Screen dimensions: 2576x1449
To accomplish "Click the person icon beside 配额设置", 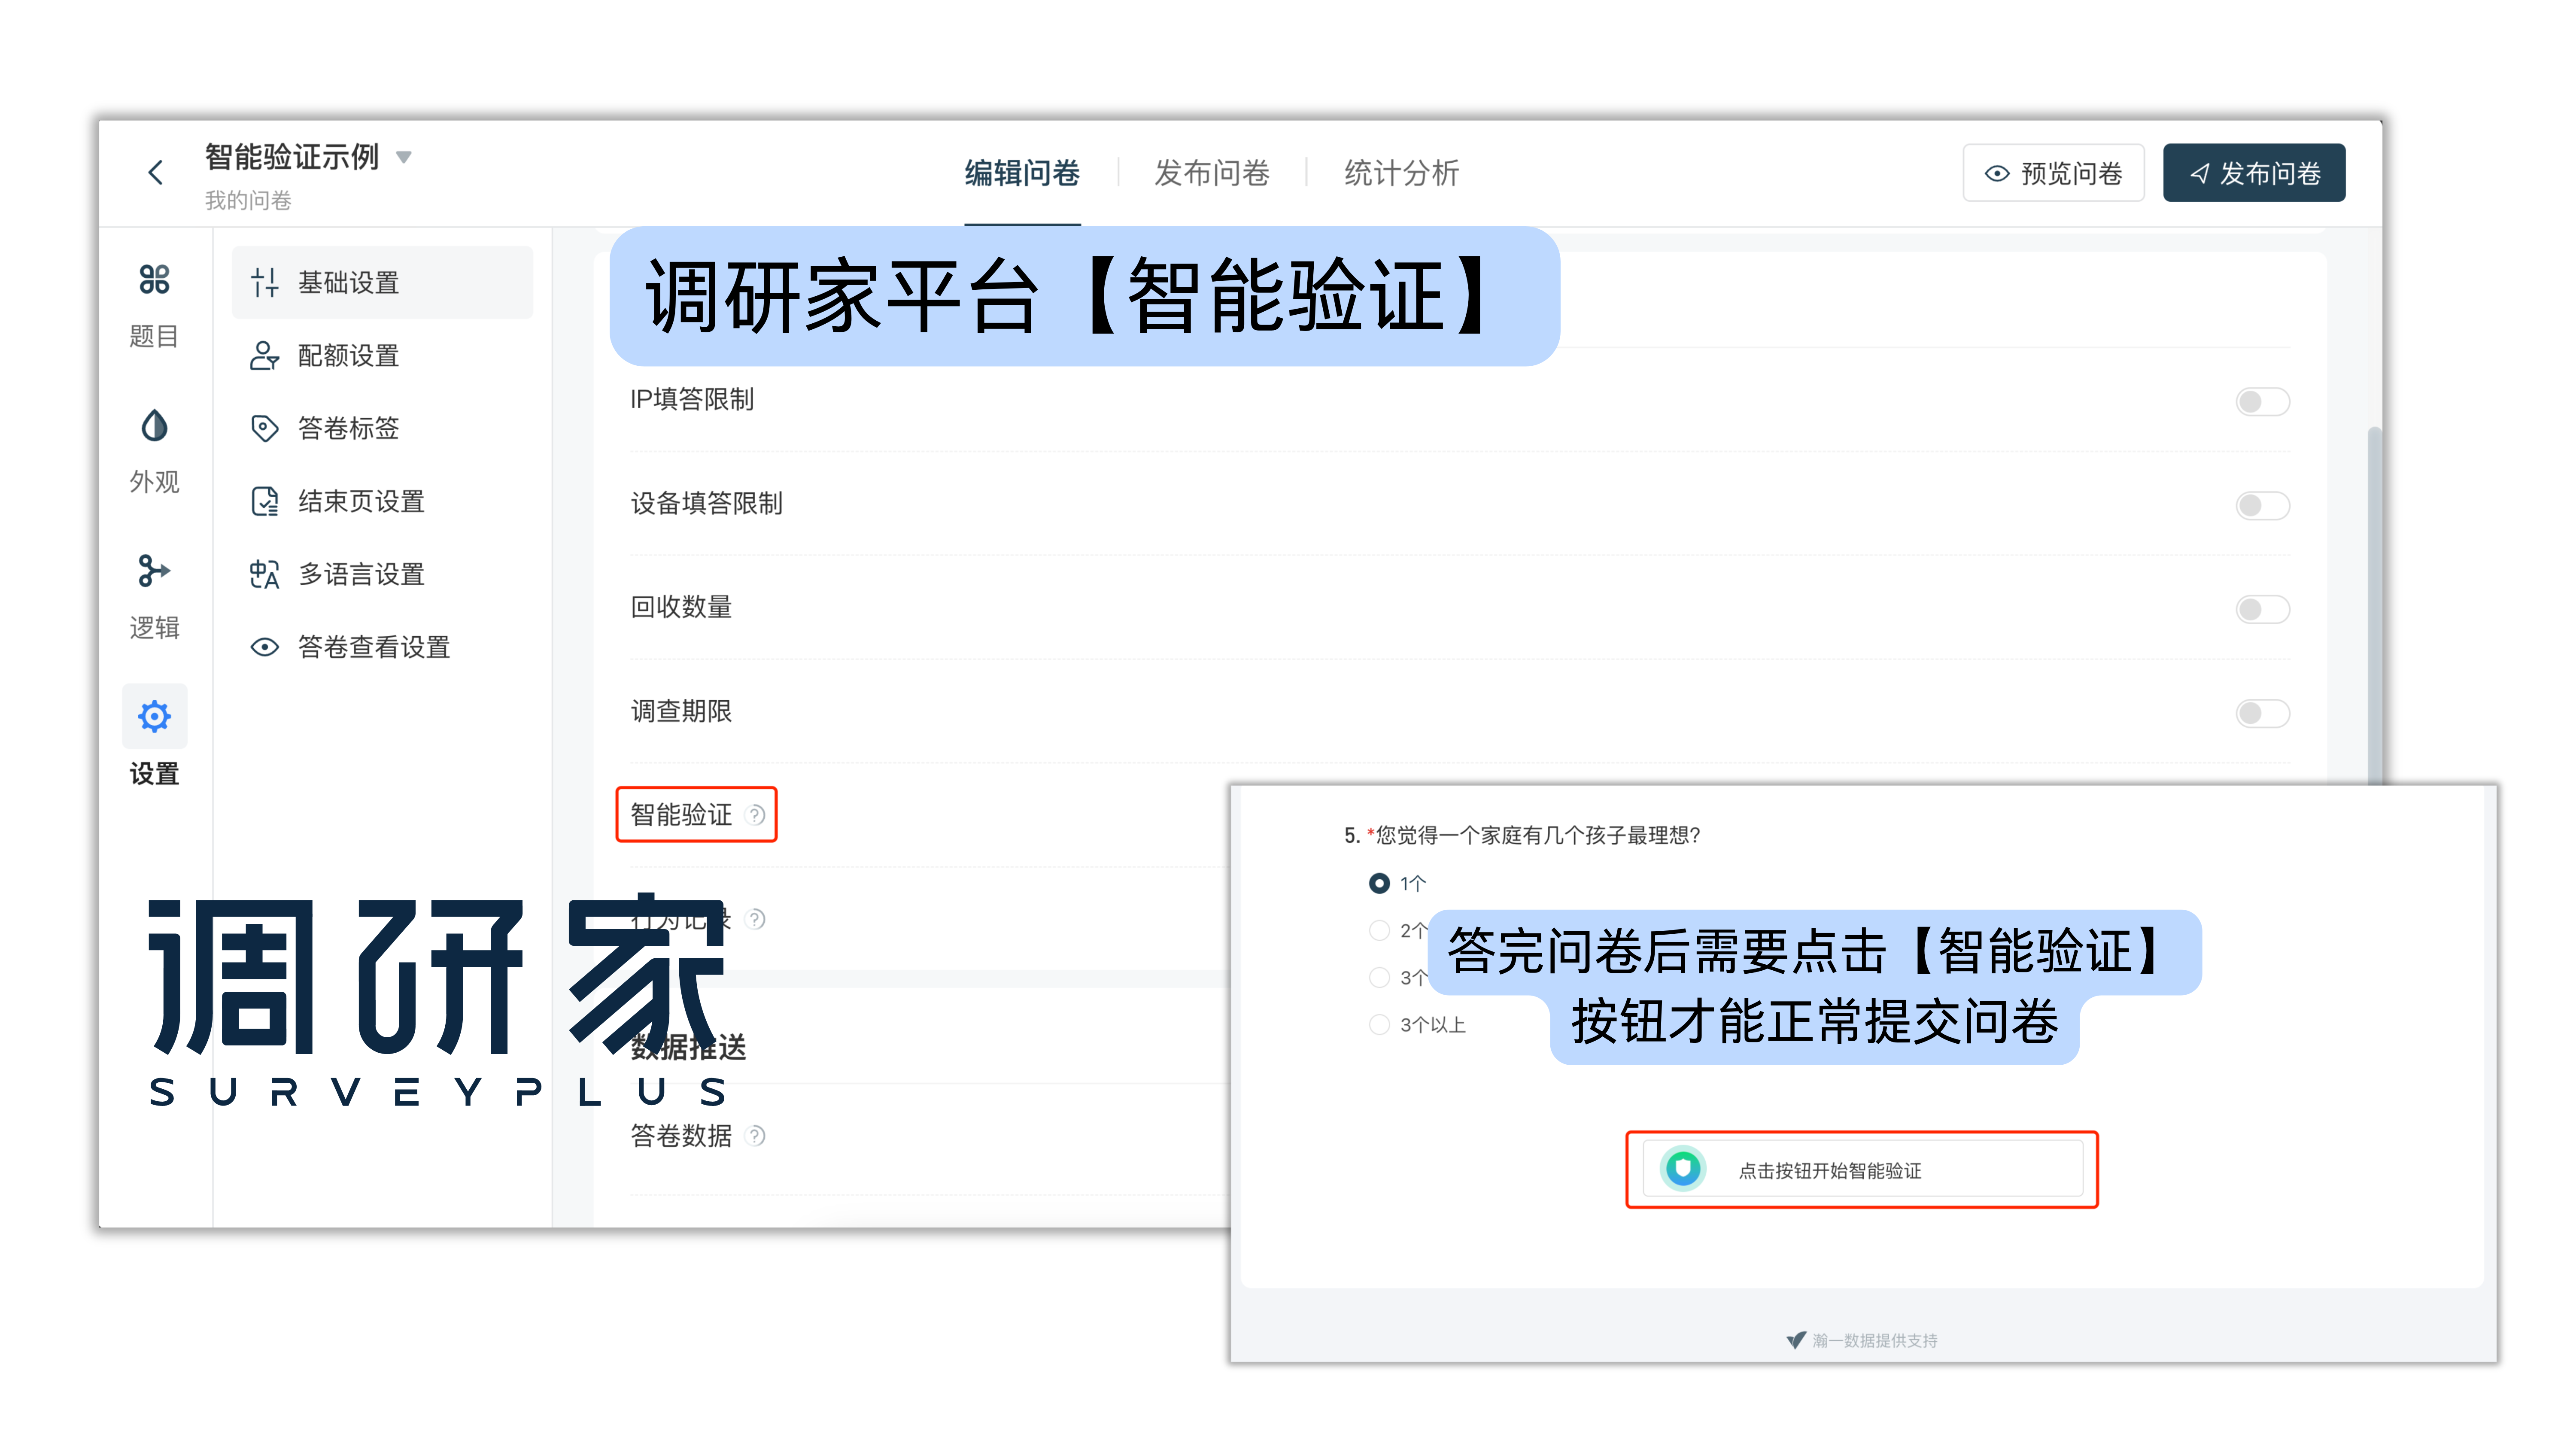I will click(264, 356).
